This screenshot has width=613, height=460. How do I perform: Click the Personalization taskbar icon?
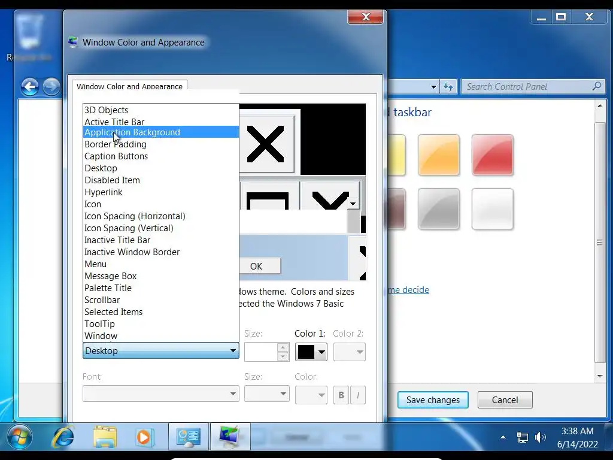(230, 437)
